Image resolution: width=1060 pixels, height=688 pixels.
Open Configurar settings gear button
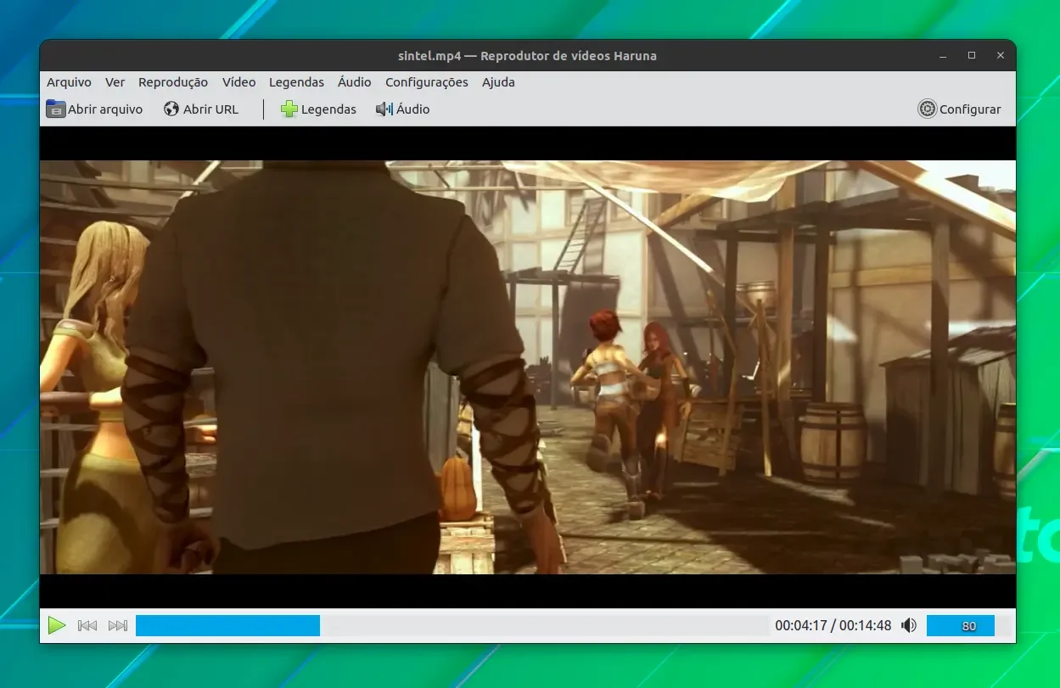tap(960, 109)
